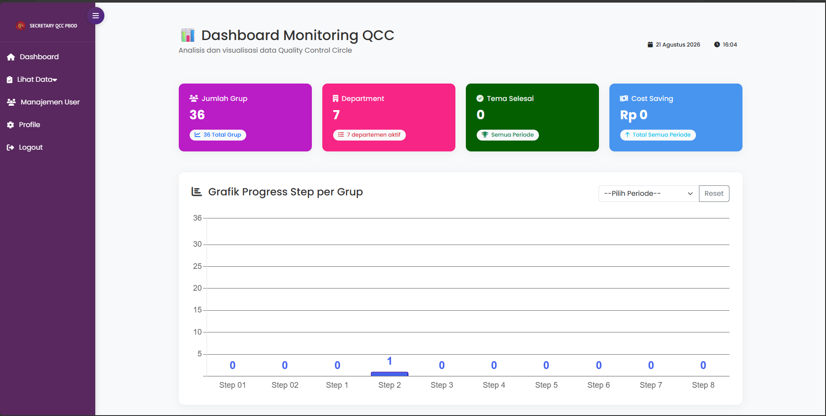Image resolution: width=826 pixels, height=416 pixels.
Task: Click the Total Semua Periode badge
Action: [x=658, y=135]
